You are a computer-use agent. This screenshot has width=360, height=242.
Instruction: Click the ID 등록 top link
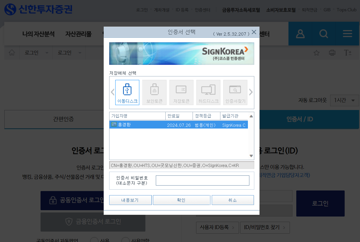182,10
